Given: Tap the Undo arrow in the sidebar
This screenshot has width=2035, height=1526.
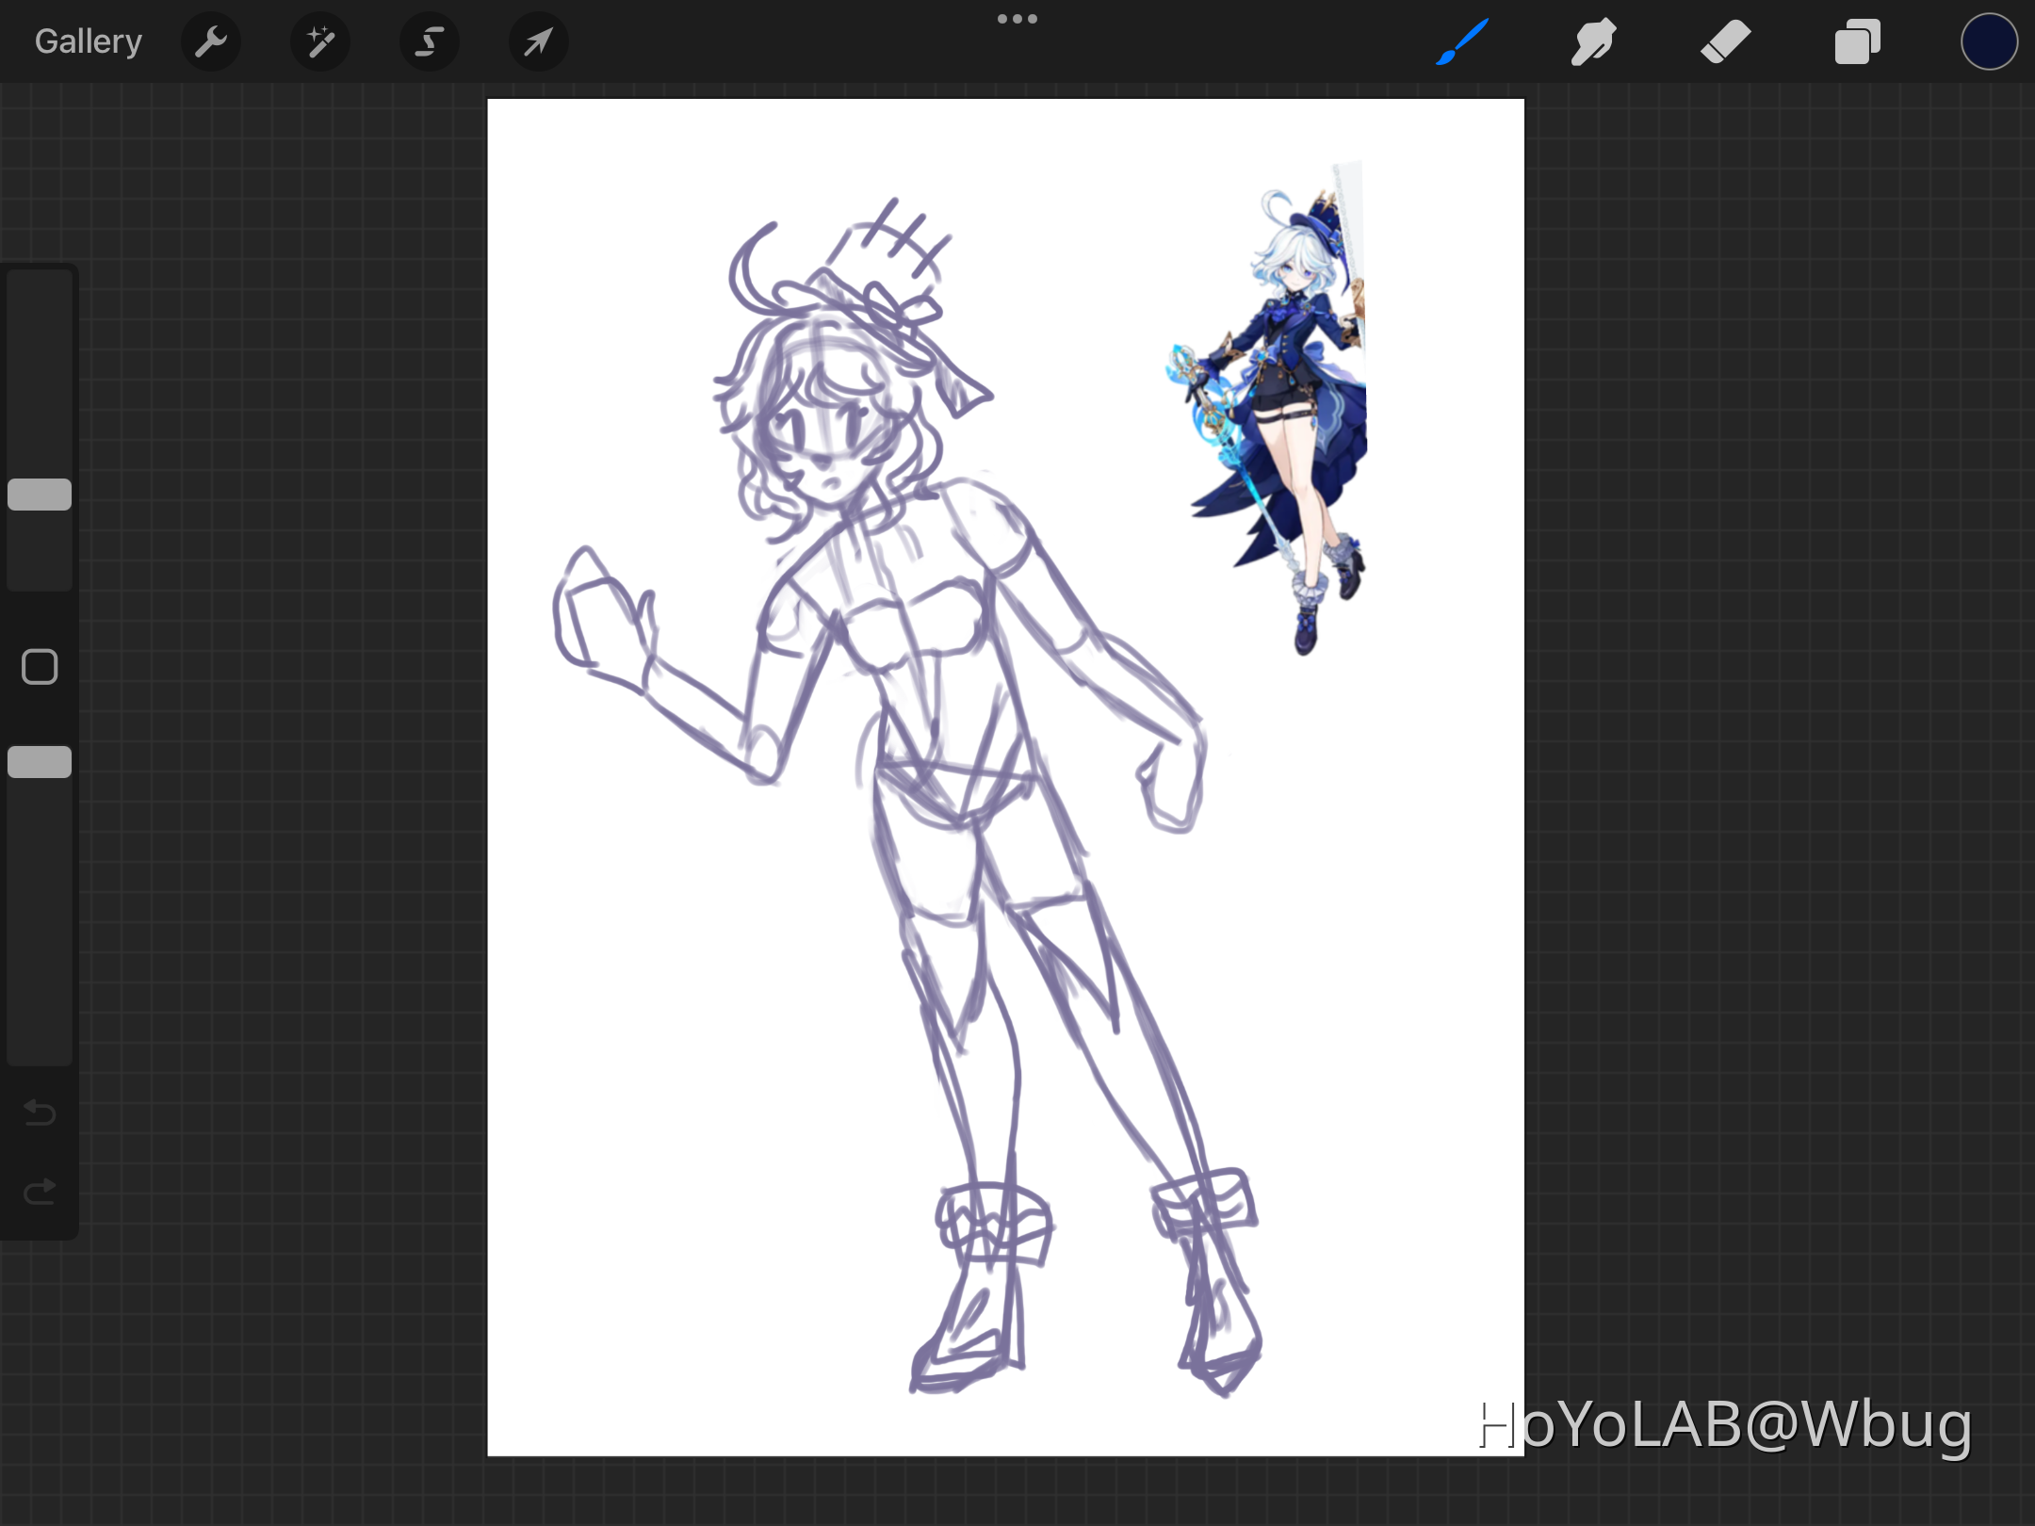Looking at the screenshot, I should [x=39, y=1113].
